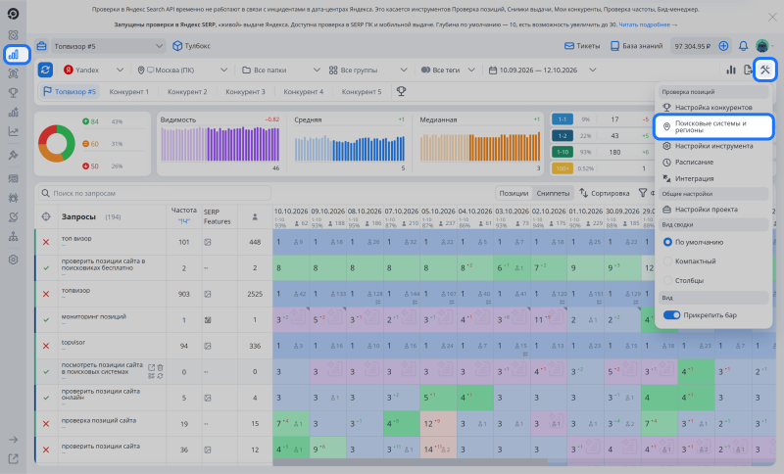Open Москва (ПК) region dropdown

tap(182, 70)
